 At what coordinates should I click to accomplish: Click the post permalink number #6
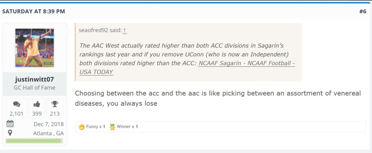tap(362, 11)
